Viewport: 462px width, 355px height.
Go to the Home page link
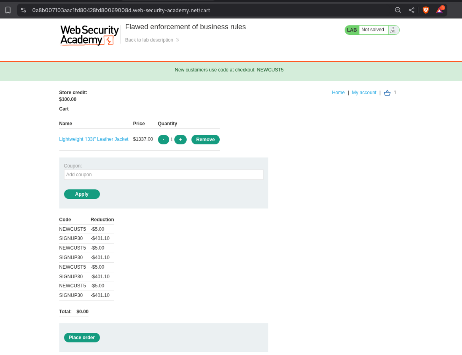(x=338, y=92)
